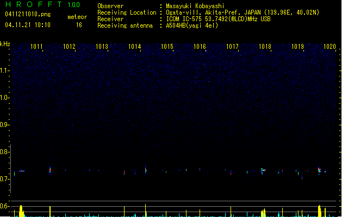Click the horizontal echo streak right of the 0.7 axis
The width and height of the screenshot is (342, 217).
22,171
